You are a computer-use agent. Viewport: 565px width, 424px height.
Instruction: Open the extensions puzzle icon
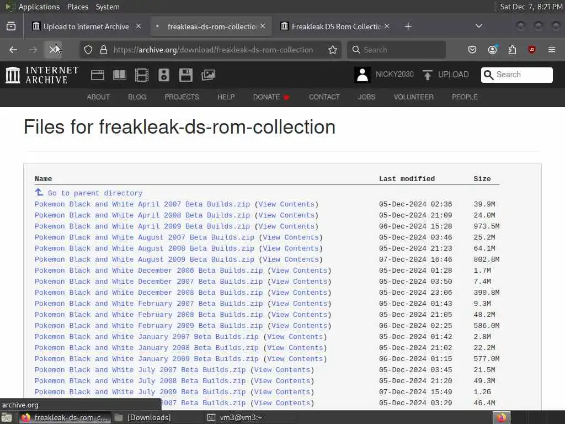tap(512, 50)
